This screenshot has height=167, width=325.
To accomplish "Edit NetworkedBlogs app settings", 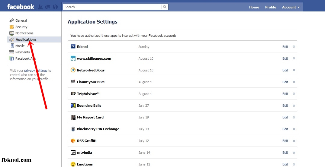I will pos(285,70).
